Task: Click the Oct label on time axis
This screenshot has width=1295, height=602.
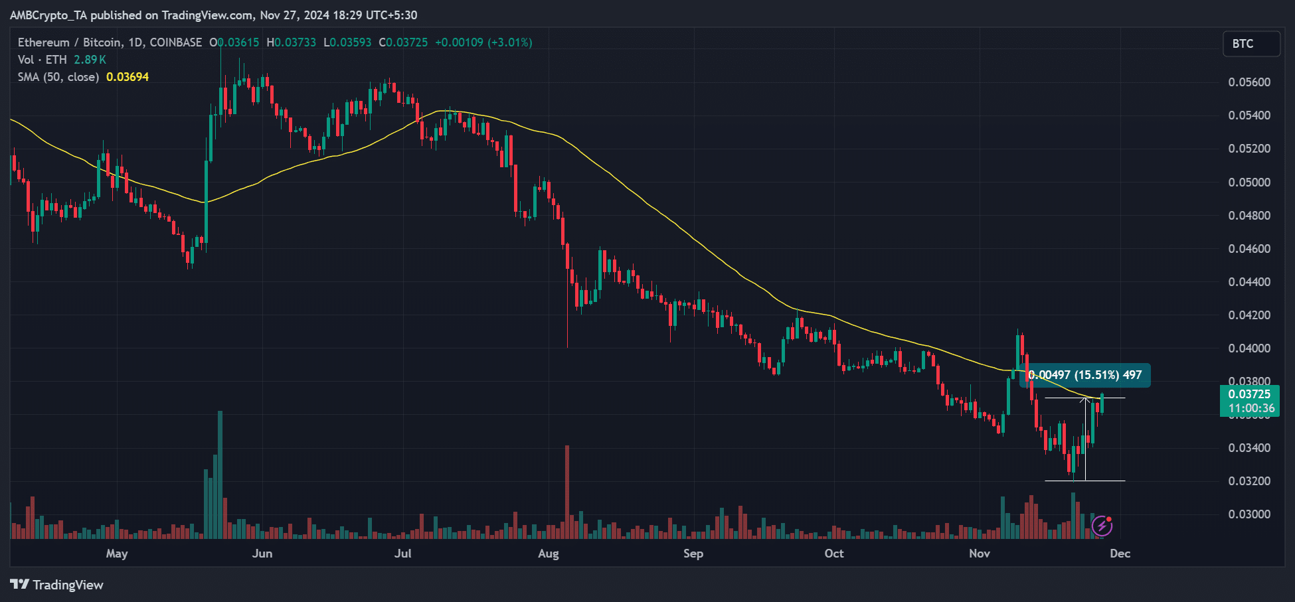Action: 834,554
